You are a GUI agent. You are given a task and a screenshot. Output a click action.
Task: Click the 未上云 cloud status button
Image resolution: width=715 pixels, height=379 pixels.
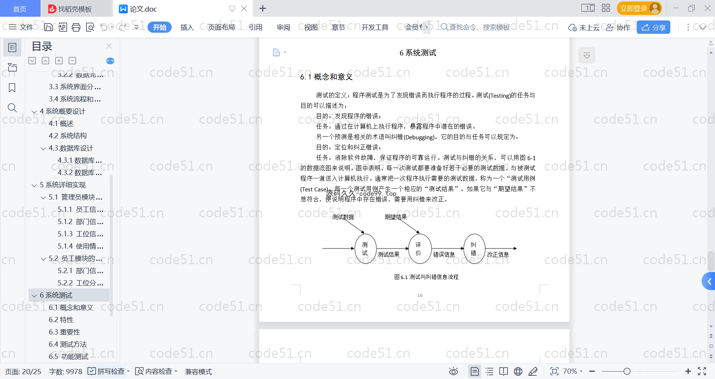pyautogui.click(x=584, y=27)
